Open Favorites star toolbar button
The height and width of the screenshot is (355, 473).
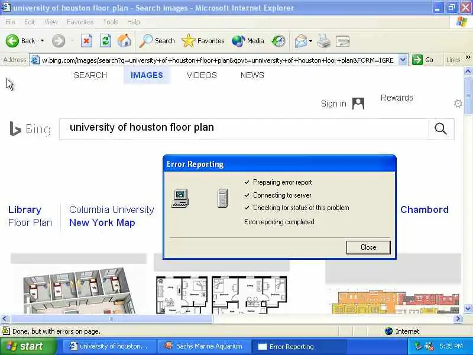pyautogui.click(x=203, y=41)
